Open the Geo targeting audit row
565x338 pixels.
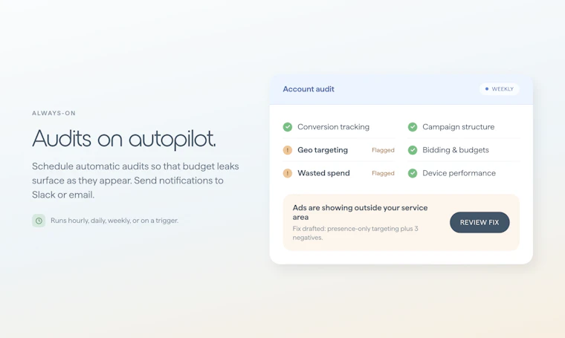point(339,150)
